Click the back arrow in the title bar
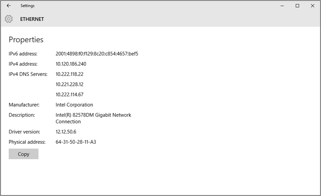321x196 pixels. click(x=9, y=6)
